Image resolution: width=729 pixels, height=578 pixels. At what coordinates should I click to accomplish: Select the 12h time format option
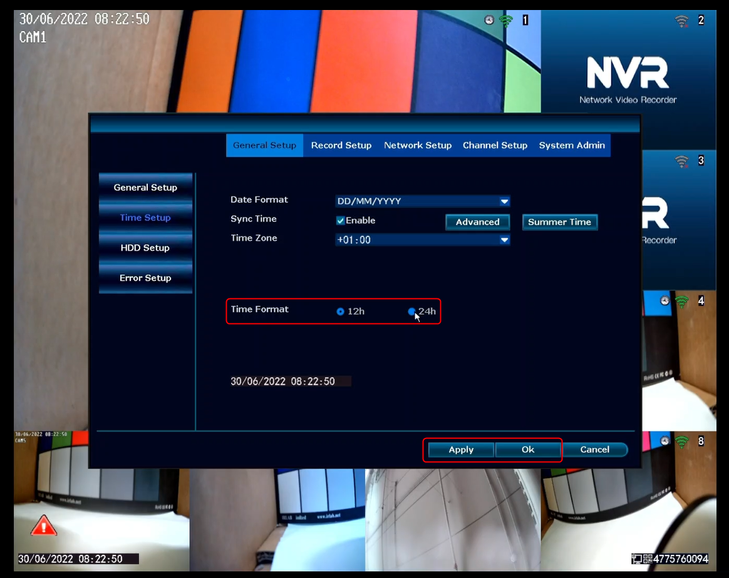click(x=340, y=312)
